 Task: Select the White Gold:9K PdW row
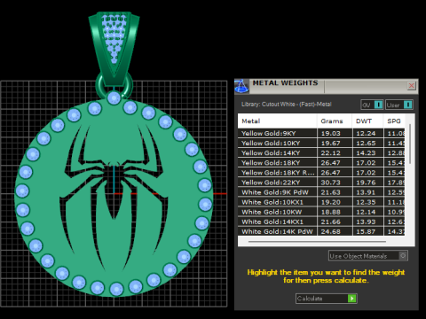(321, 192)
